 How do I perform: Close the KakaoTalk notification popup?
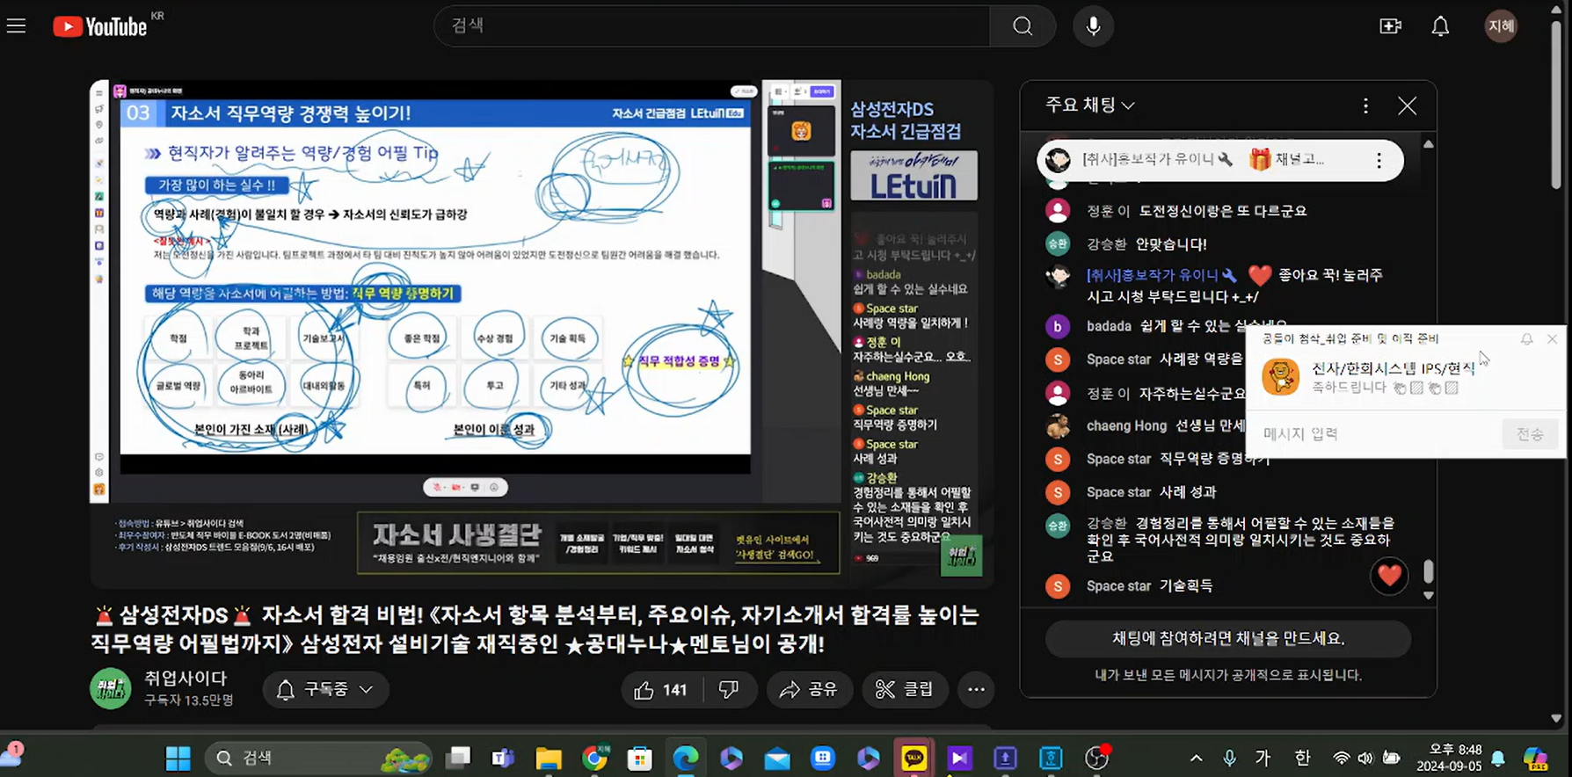[x=1552, y=339]
